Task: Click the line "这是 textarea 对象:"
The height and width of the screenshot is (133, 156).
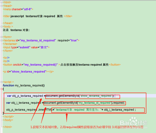Action: [16, 30]
